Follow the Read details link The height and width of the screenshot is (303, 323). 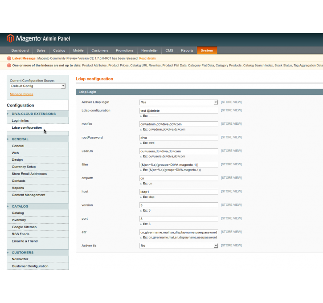[147, 58]
